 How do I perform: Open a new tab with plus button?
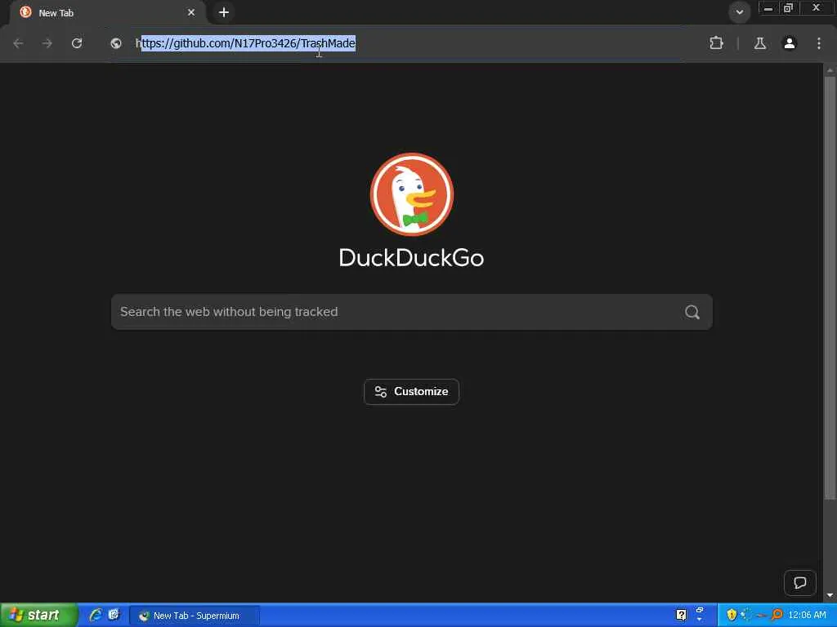pos(224,12)
